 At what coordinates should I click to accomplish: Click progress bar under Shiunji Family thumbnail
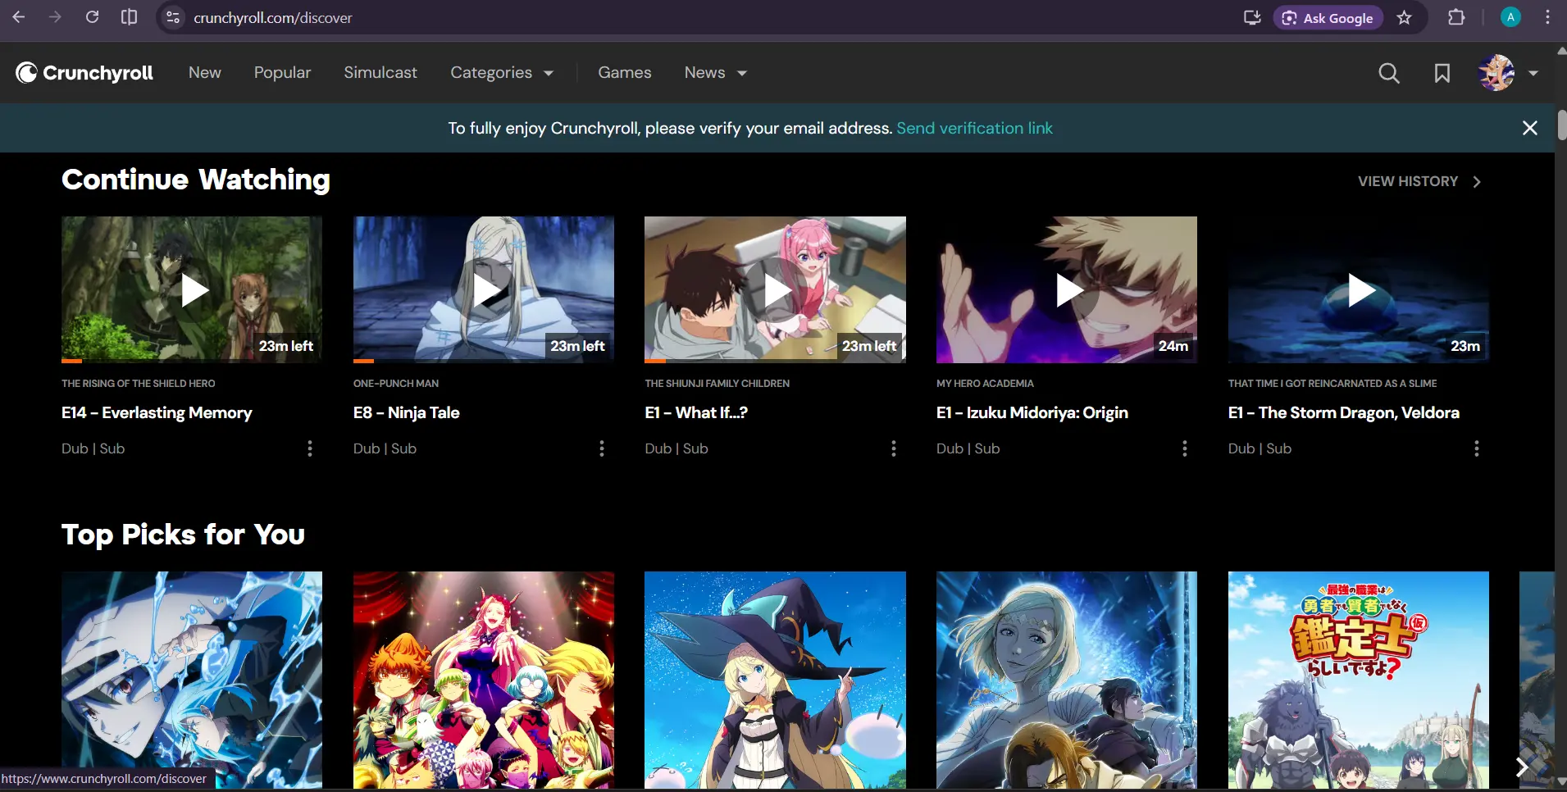point(775,361)
